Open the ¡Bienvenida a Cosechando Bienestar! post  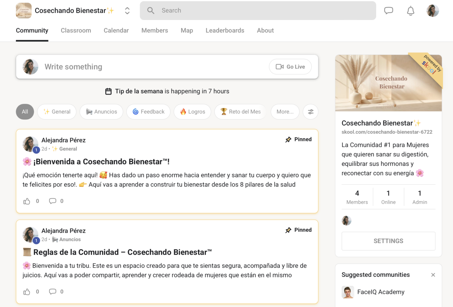(x=96, y=162)
